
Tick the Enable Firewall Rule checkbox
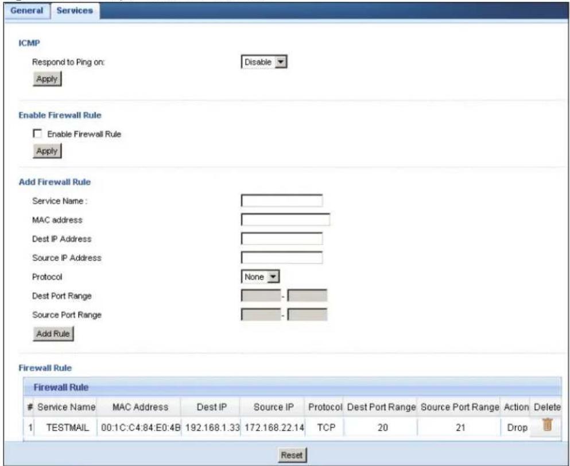pos(37,133)
